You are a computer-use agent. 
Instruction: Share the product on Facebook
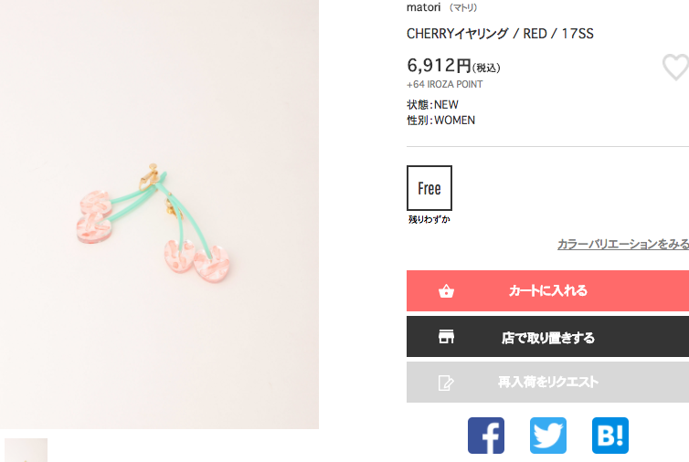(486, 436)
